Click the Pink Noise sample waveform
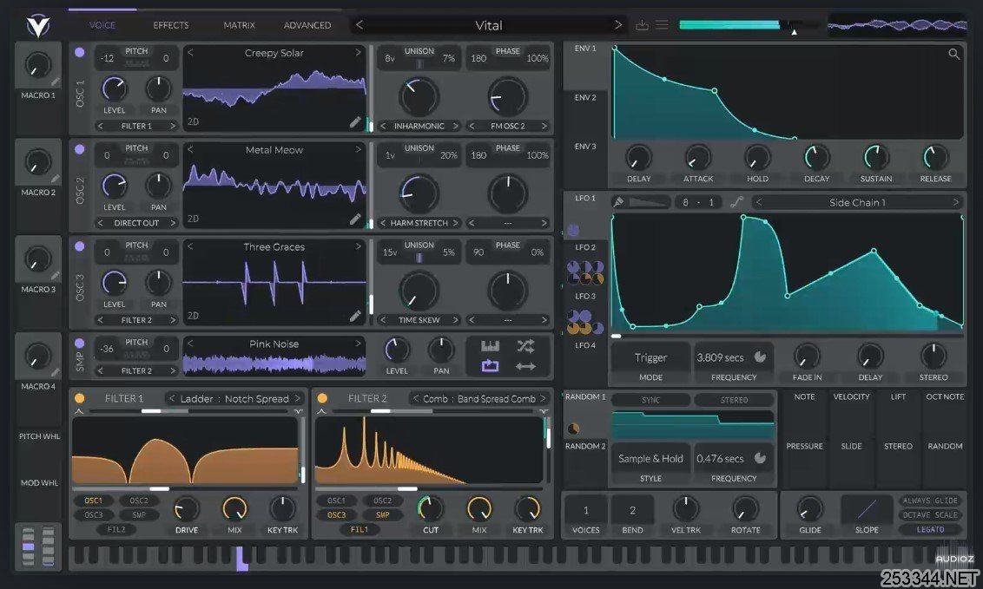 (x=274, y=363)
